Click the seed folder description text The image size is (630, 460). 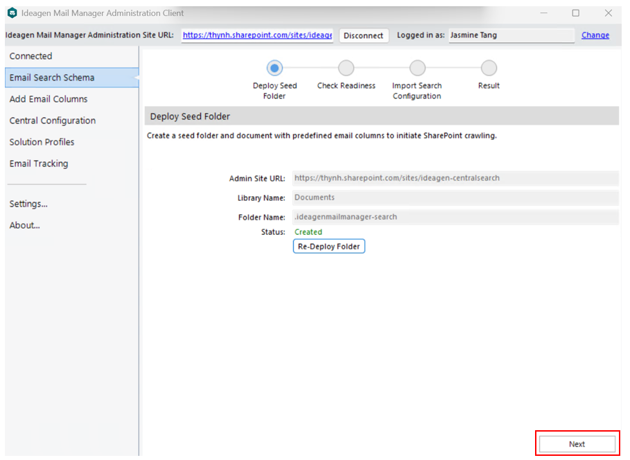pos(322,136)
